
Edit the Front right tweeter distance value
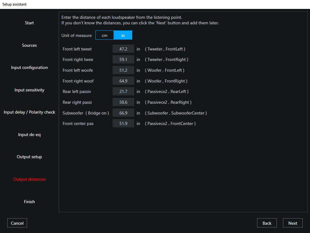coord(123,59)
